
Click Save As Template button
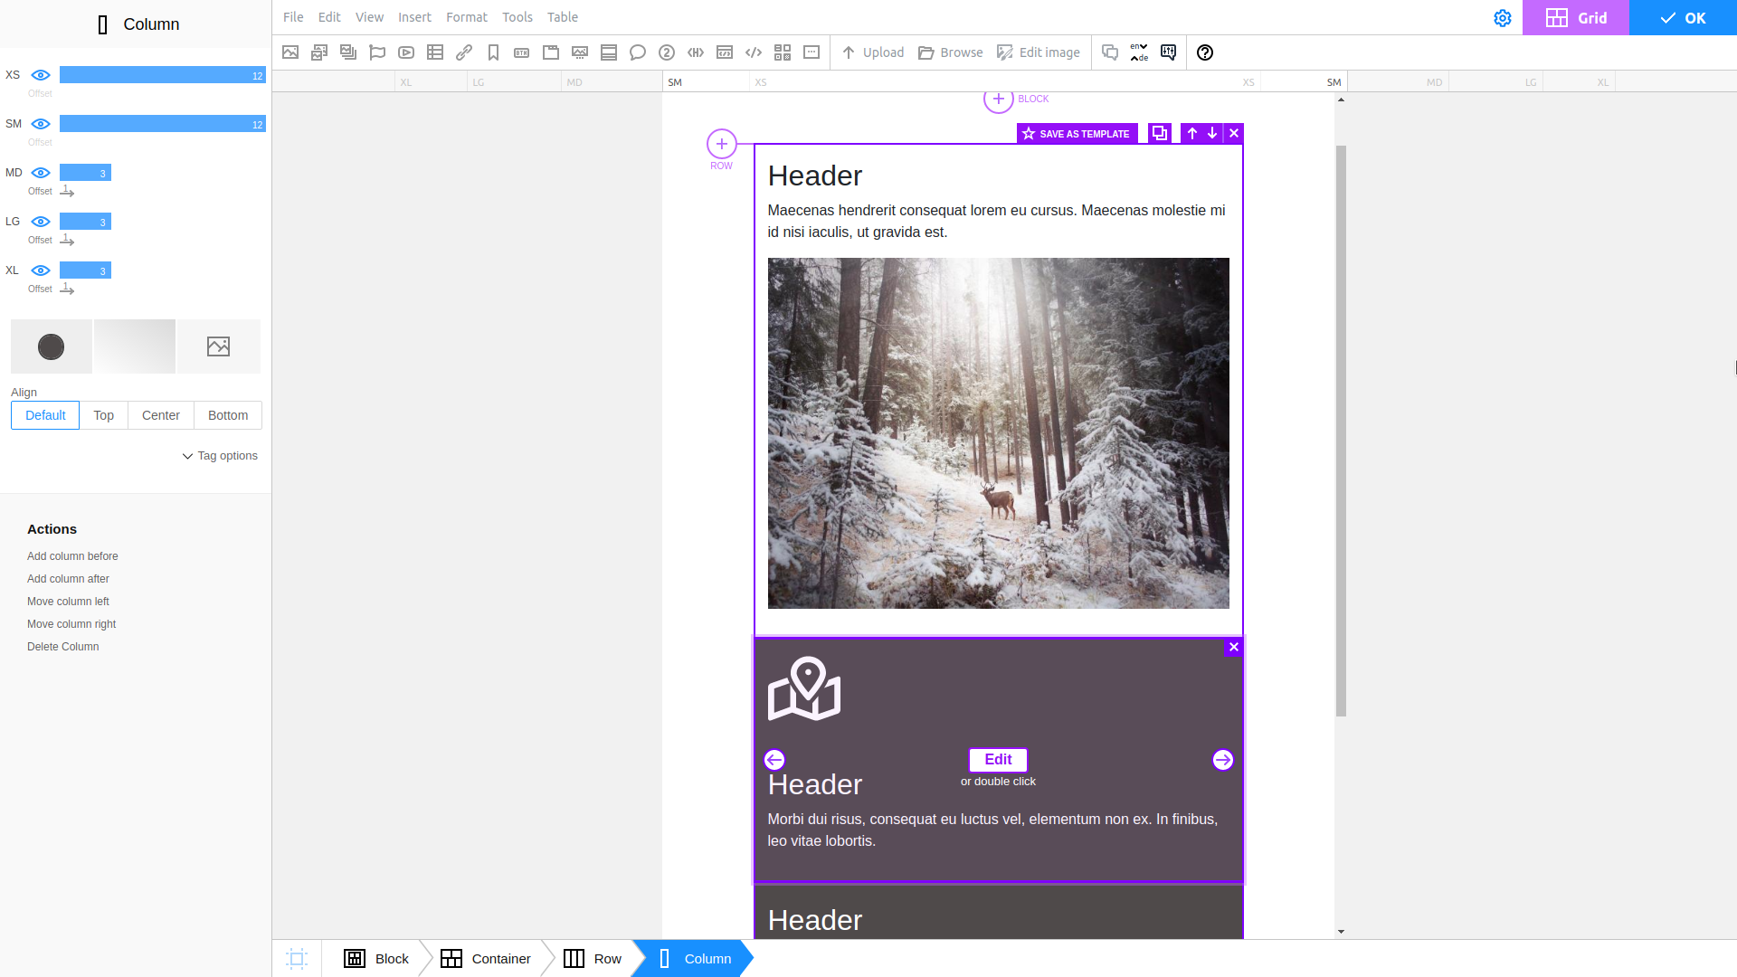1075,134
